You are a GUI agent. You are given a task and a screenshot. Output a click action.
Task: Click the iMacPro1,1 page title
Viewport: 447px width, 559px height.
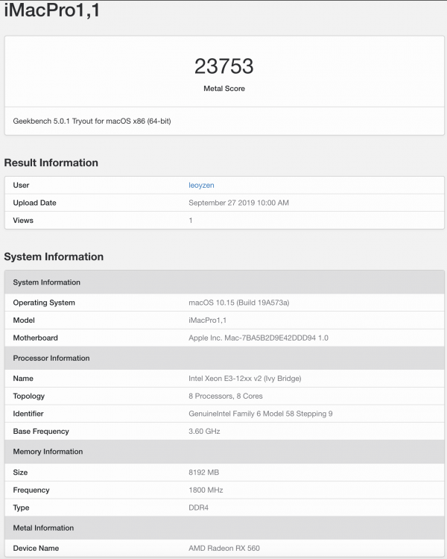click(x=52, y=10)
